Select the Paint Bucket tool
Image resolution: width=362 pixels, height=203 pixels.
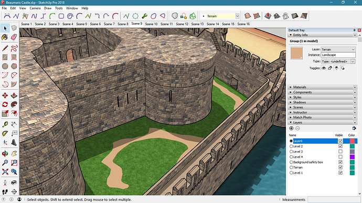click(x=5, y=37)
